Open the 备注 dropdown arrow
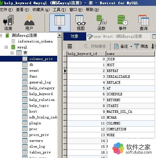Screen dimensions: 156x158 pos(131,46)
